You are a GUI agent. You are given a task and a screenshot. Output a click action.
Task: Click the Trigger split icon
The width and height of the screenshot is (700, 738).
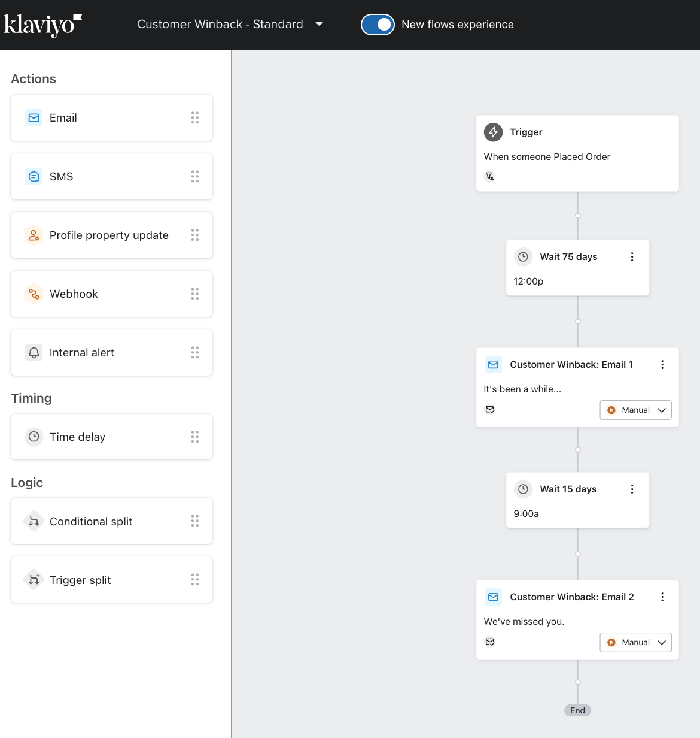(34, 580)
